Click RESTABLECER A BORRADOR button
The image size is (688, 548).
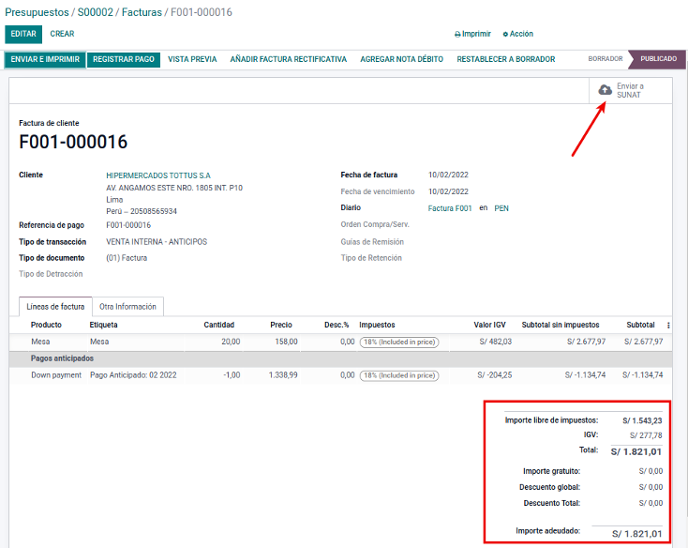[505, 59]
